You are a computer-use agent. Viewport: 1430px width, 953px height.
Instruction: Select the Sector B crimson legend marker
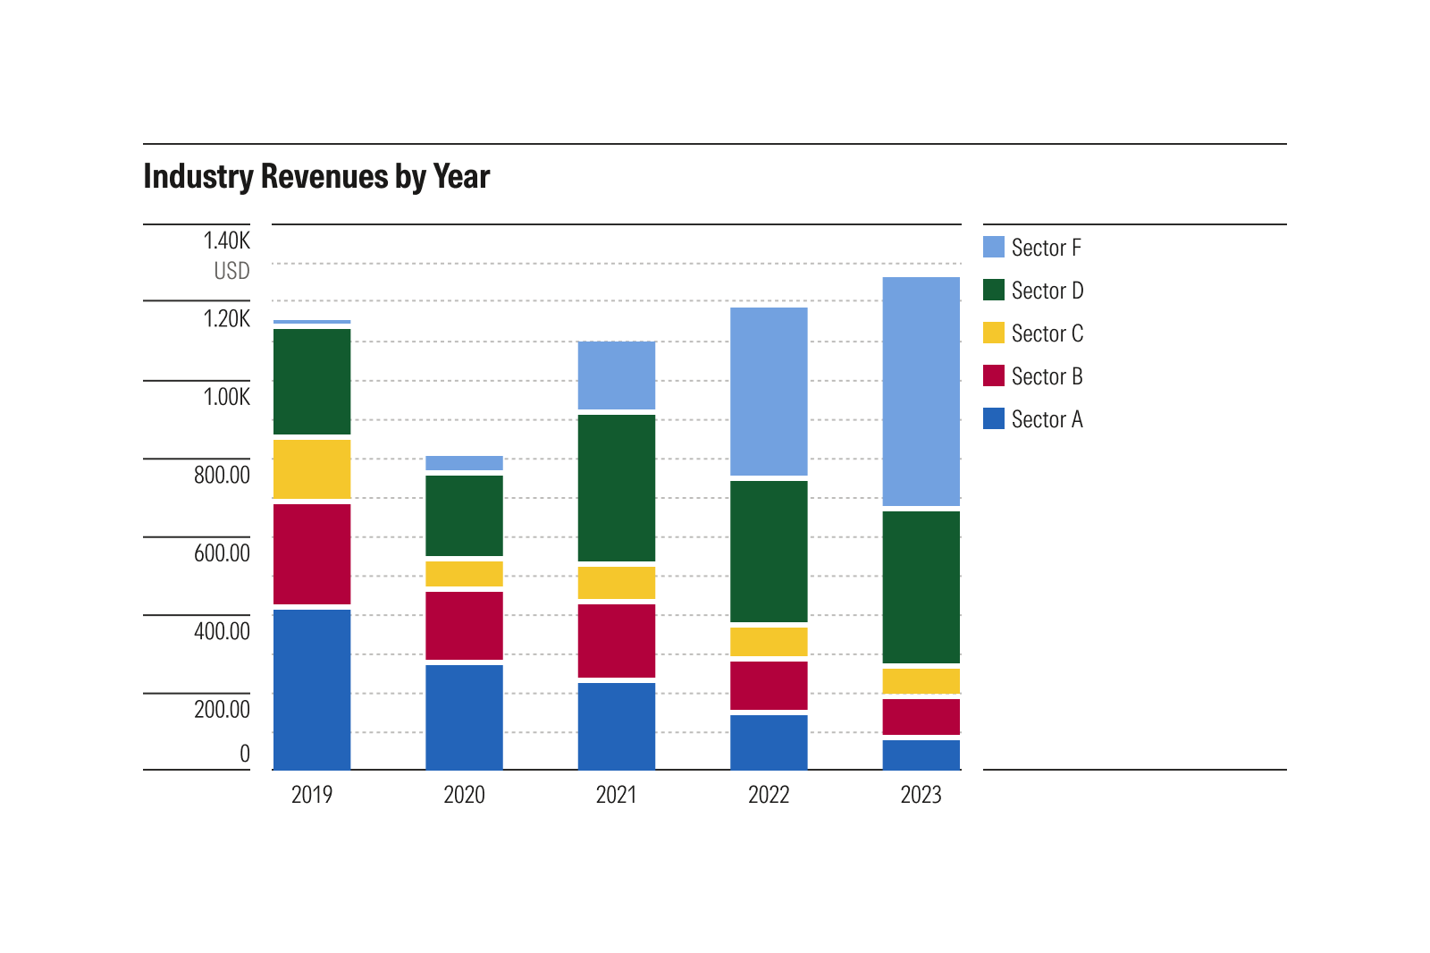point(995,376)
